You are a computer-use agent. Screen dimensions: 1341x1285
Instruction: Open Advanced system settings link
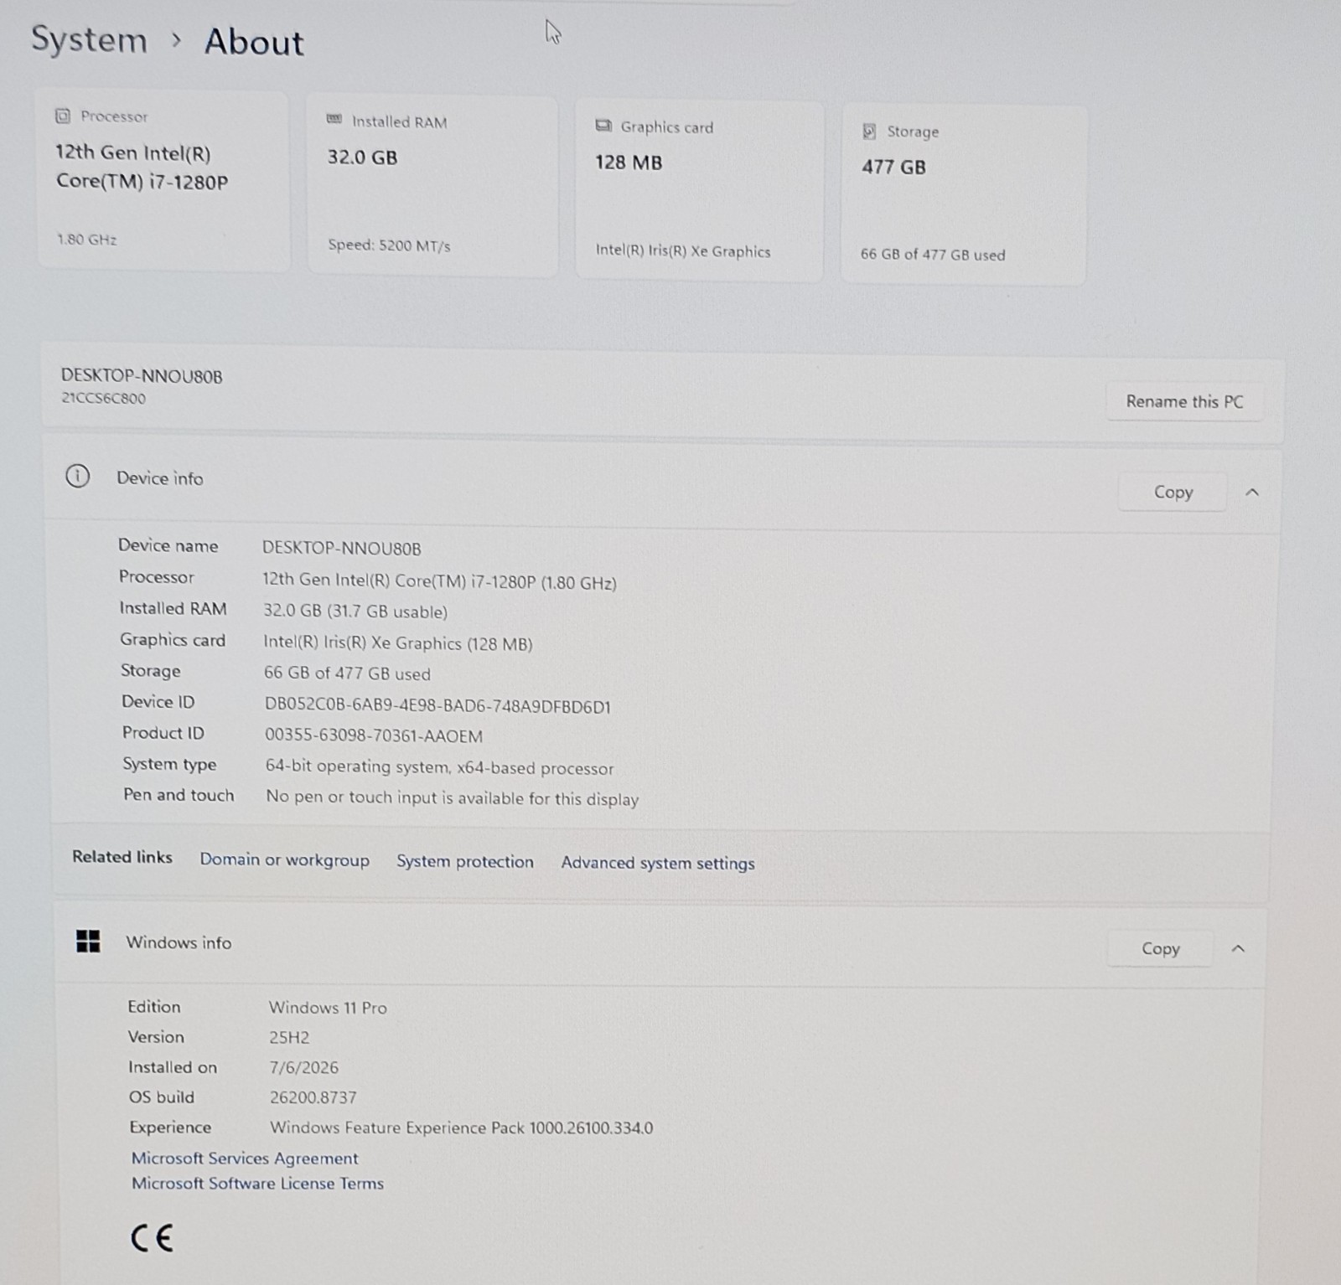pyautogui.click(x=658, y=863)
